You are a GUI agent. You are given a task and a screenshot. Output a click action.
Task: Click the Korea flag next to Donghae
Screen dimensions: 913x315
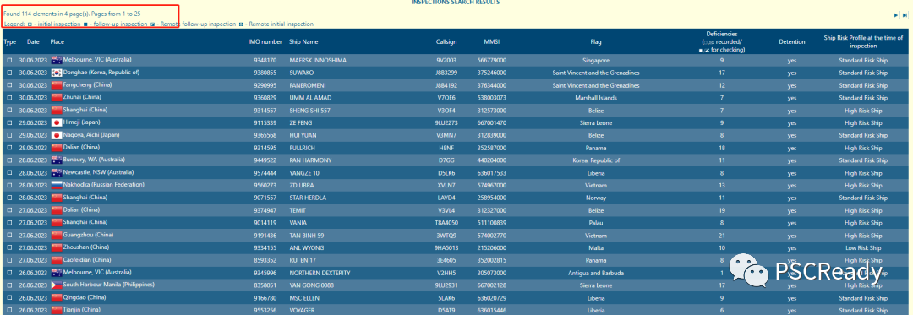(57, 73)
